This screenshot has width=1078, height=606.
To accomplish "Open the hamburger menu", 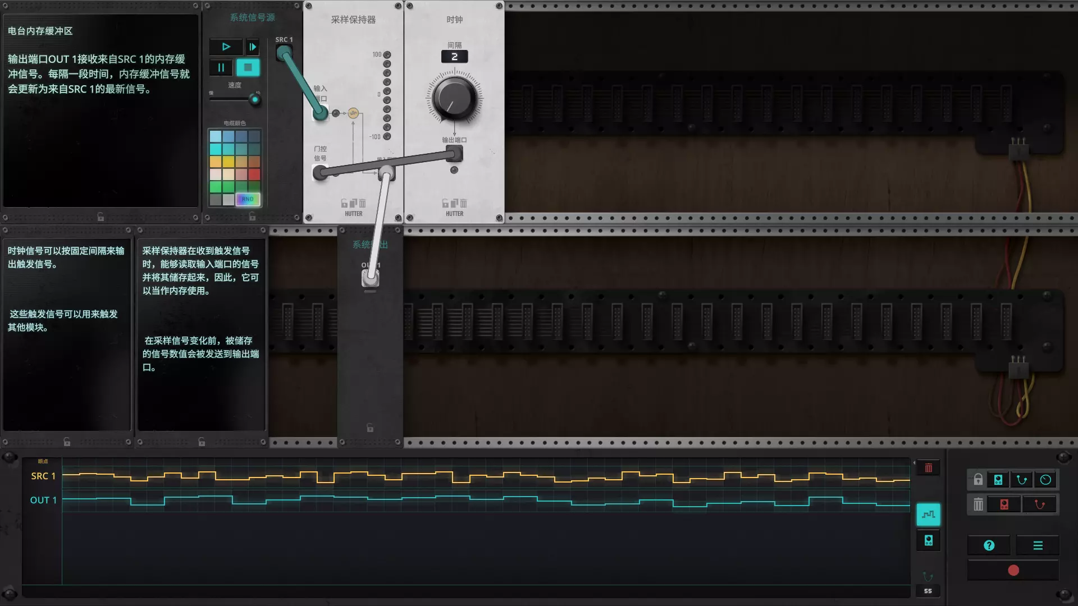I will pos(1038,545).
